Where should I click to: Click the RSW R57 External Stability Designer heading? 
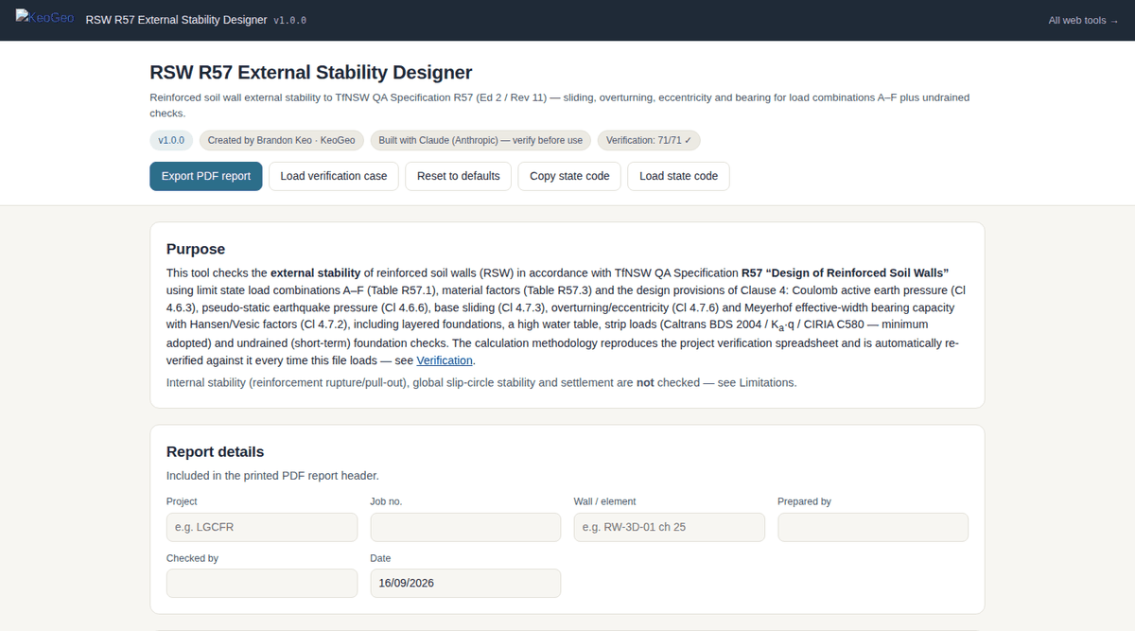click(x=311, y=73)
